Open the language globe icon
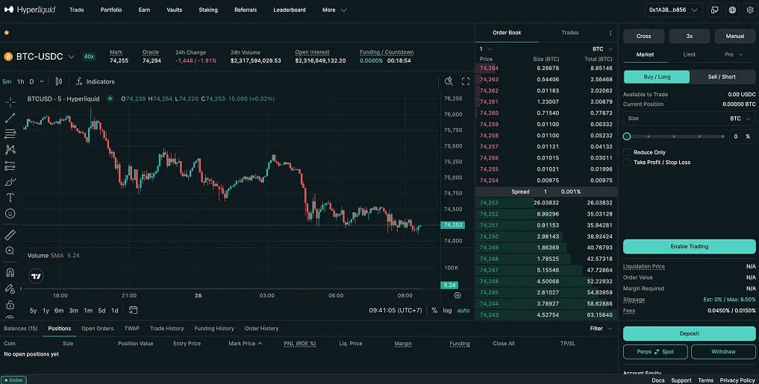This screenshot has width=759, height=384. click(732, 10)
